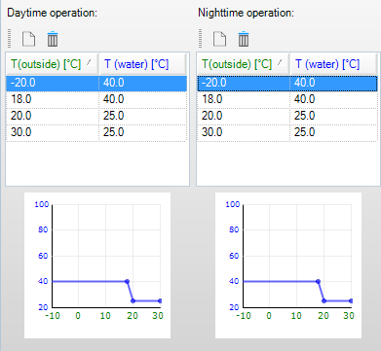Click the delete trash icon under Nighttime operation

[x=244, y=39]
